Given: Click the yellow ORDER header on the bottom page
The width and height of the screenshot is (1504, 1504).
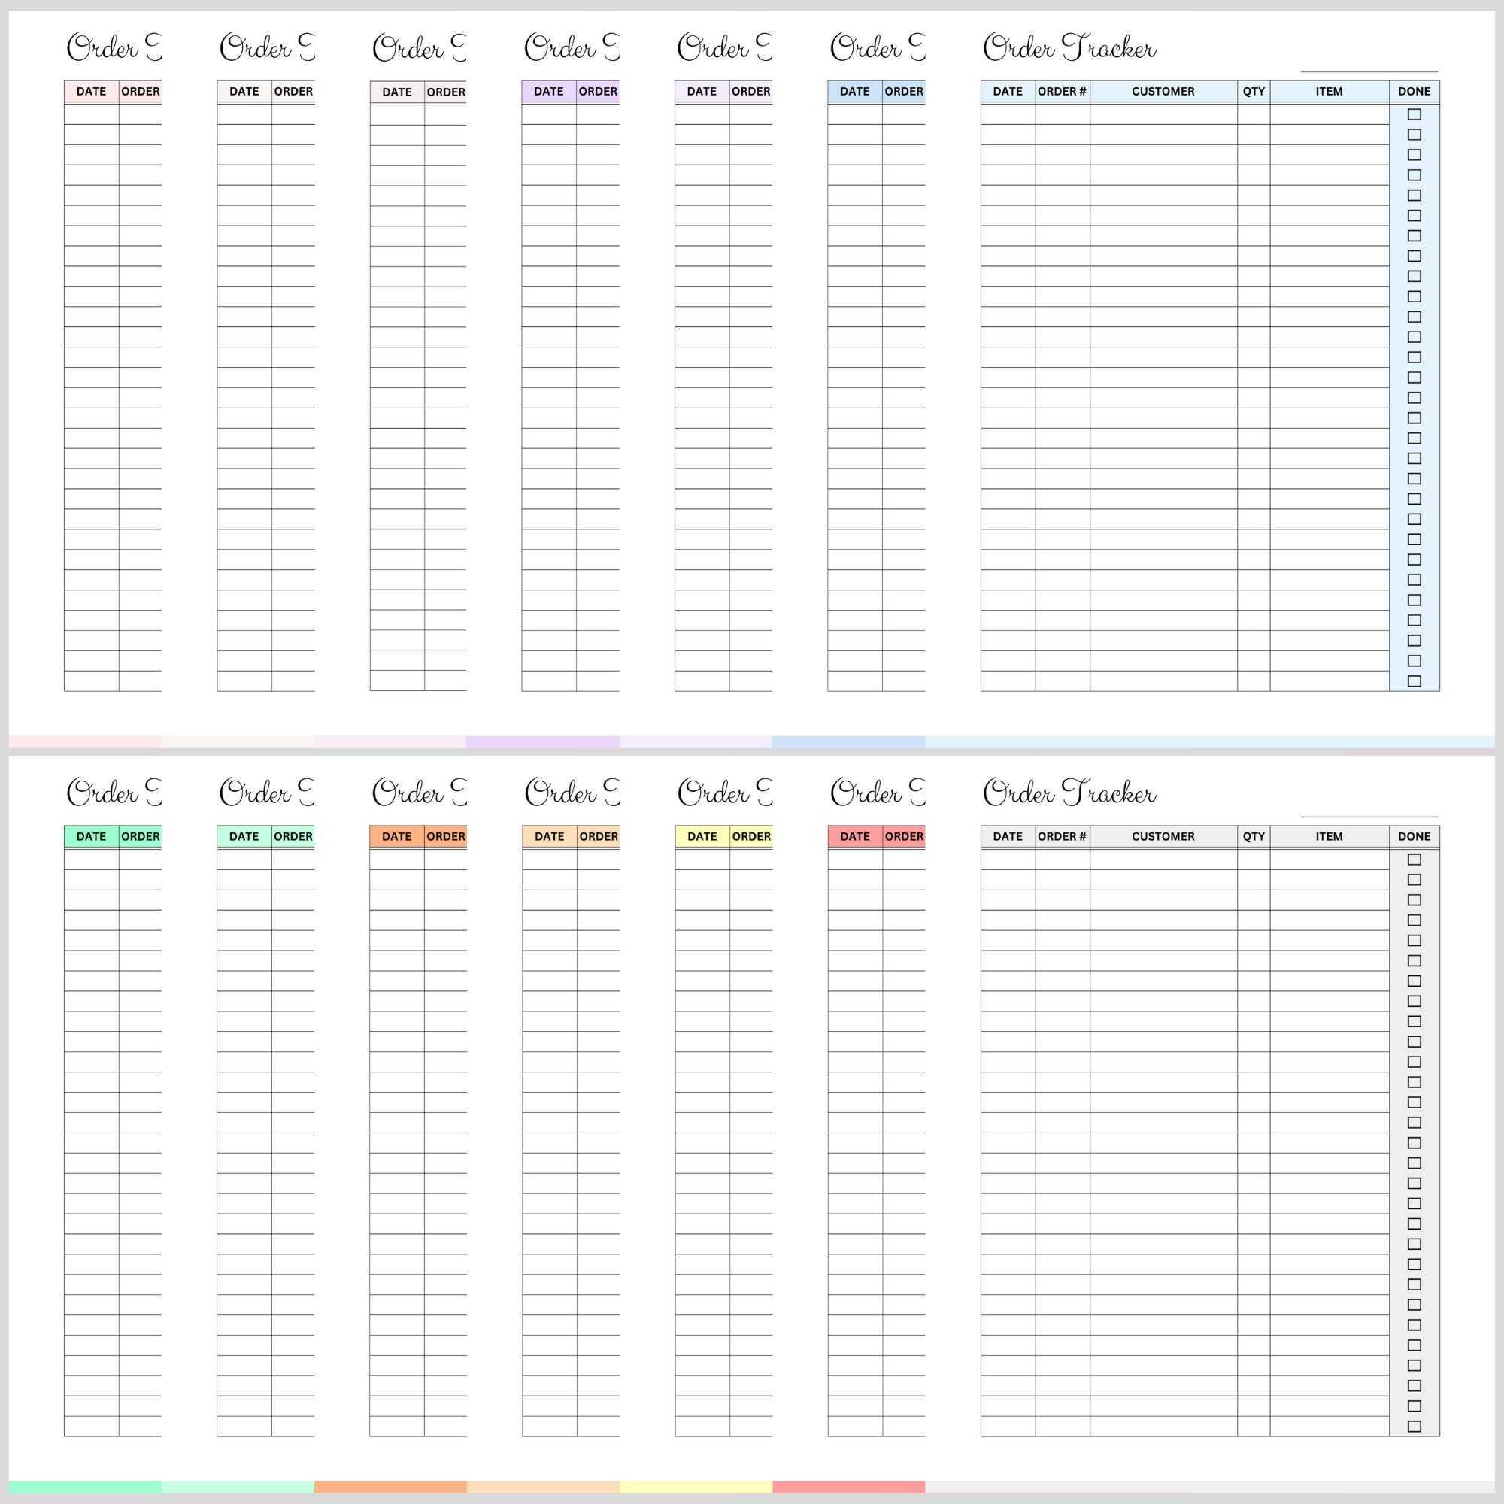Looking at the screenshot, I should 750,836.
